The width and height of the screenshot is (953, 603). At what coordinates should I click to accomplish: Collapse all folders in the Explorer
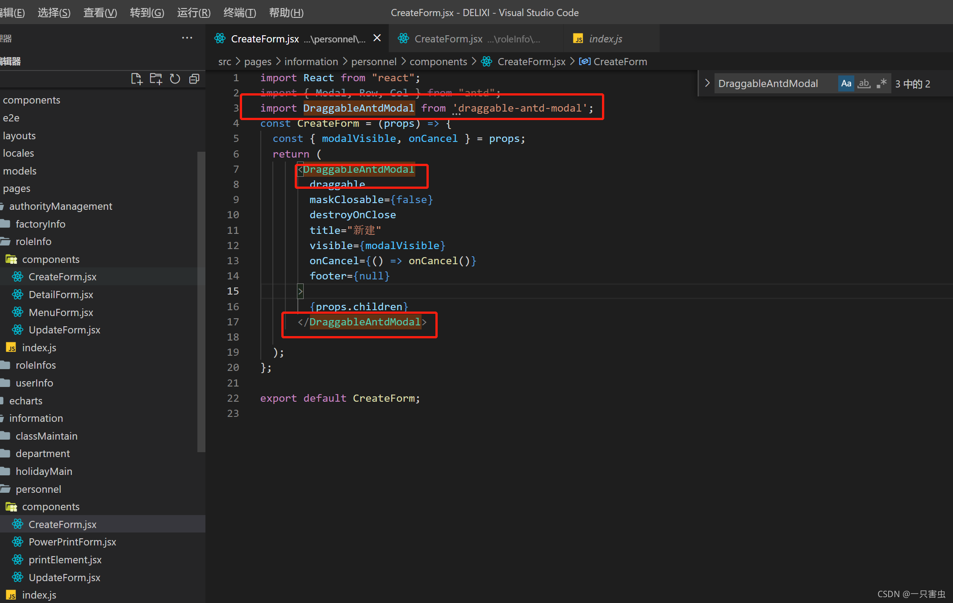[194, 79]
